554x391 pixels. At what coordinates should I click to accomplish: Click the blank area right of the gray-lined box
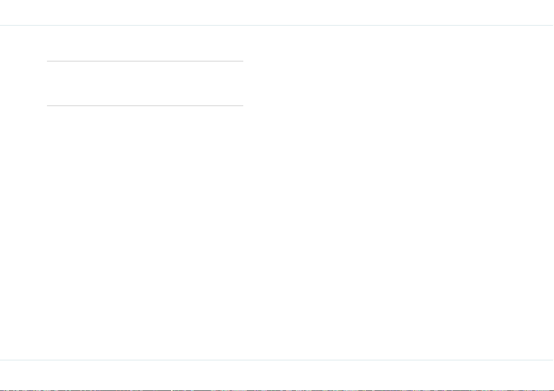(399, 83)
